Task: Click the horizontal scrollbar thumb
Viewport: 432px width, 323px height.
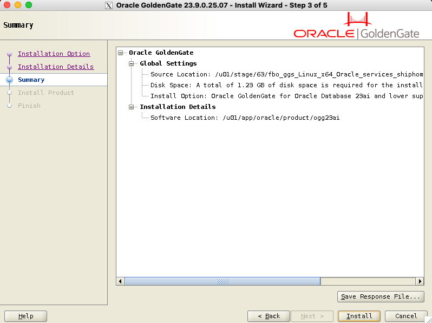Action: click(222, 281)
